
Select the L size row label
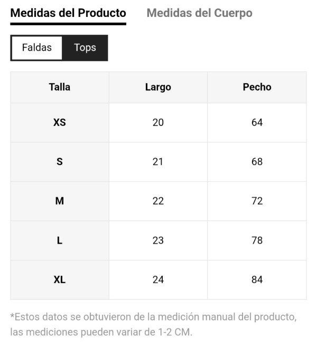pos(60,240)
